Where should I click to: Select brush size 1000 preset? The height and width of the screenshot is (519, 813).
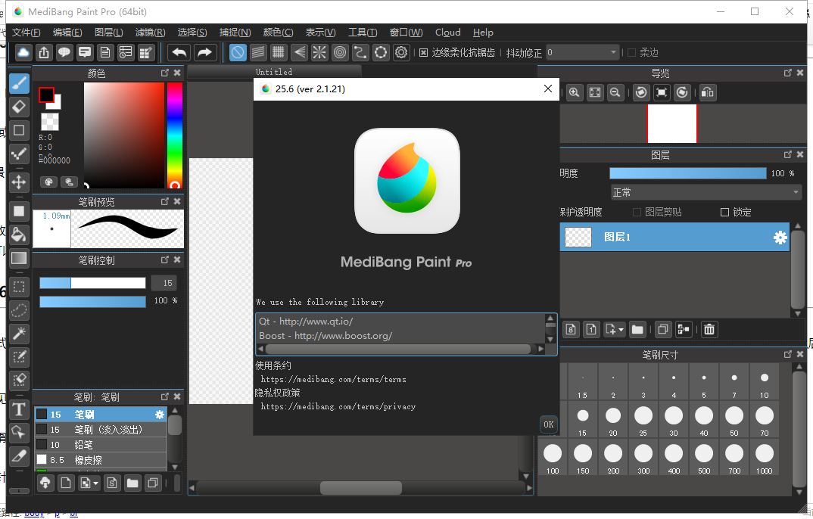coord(765,458)
